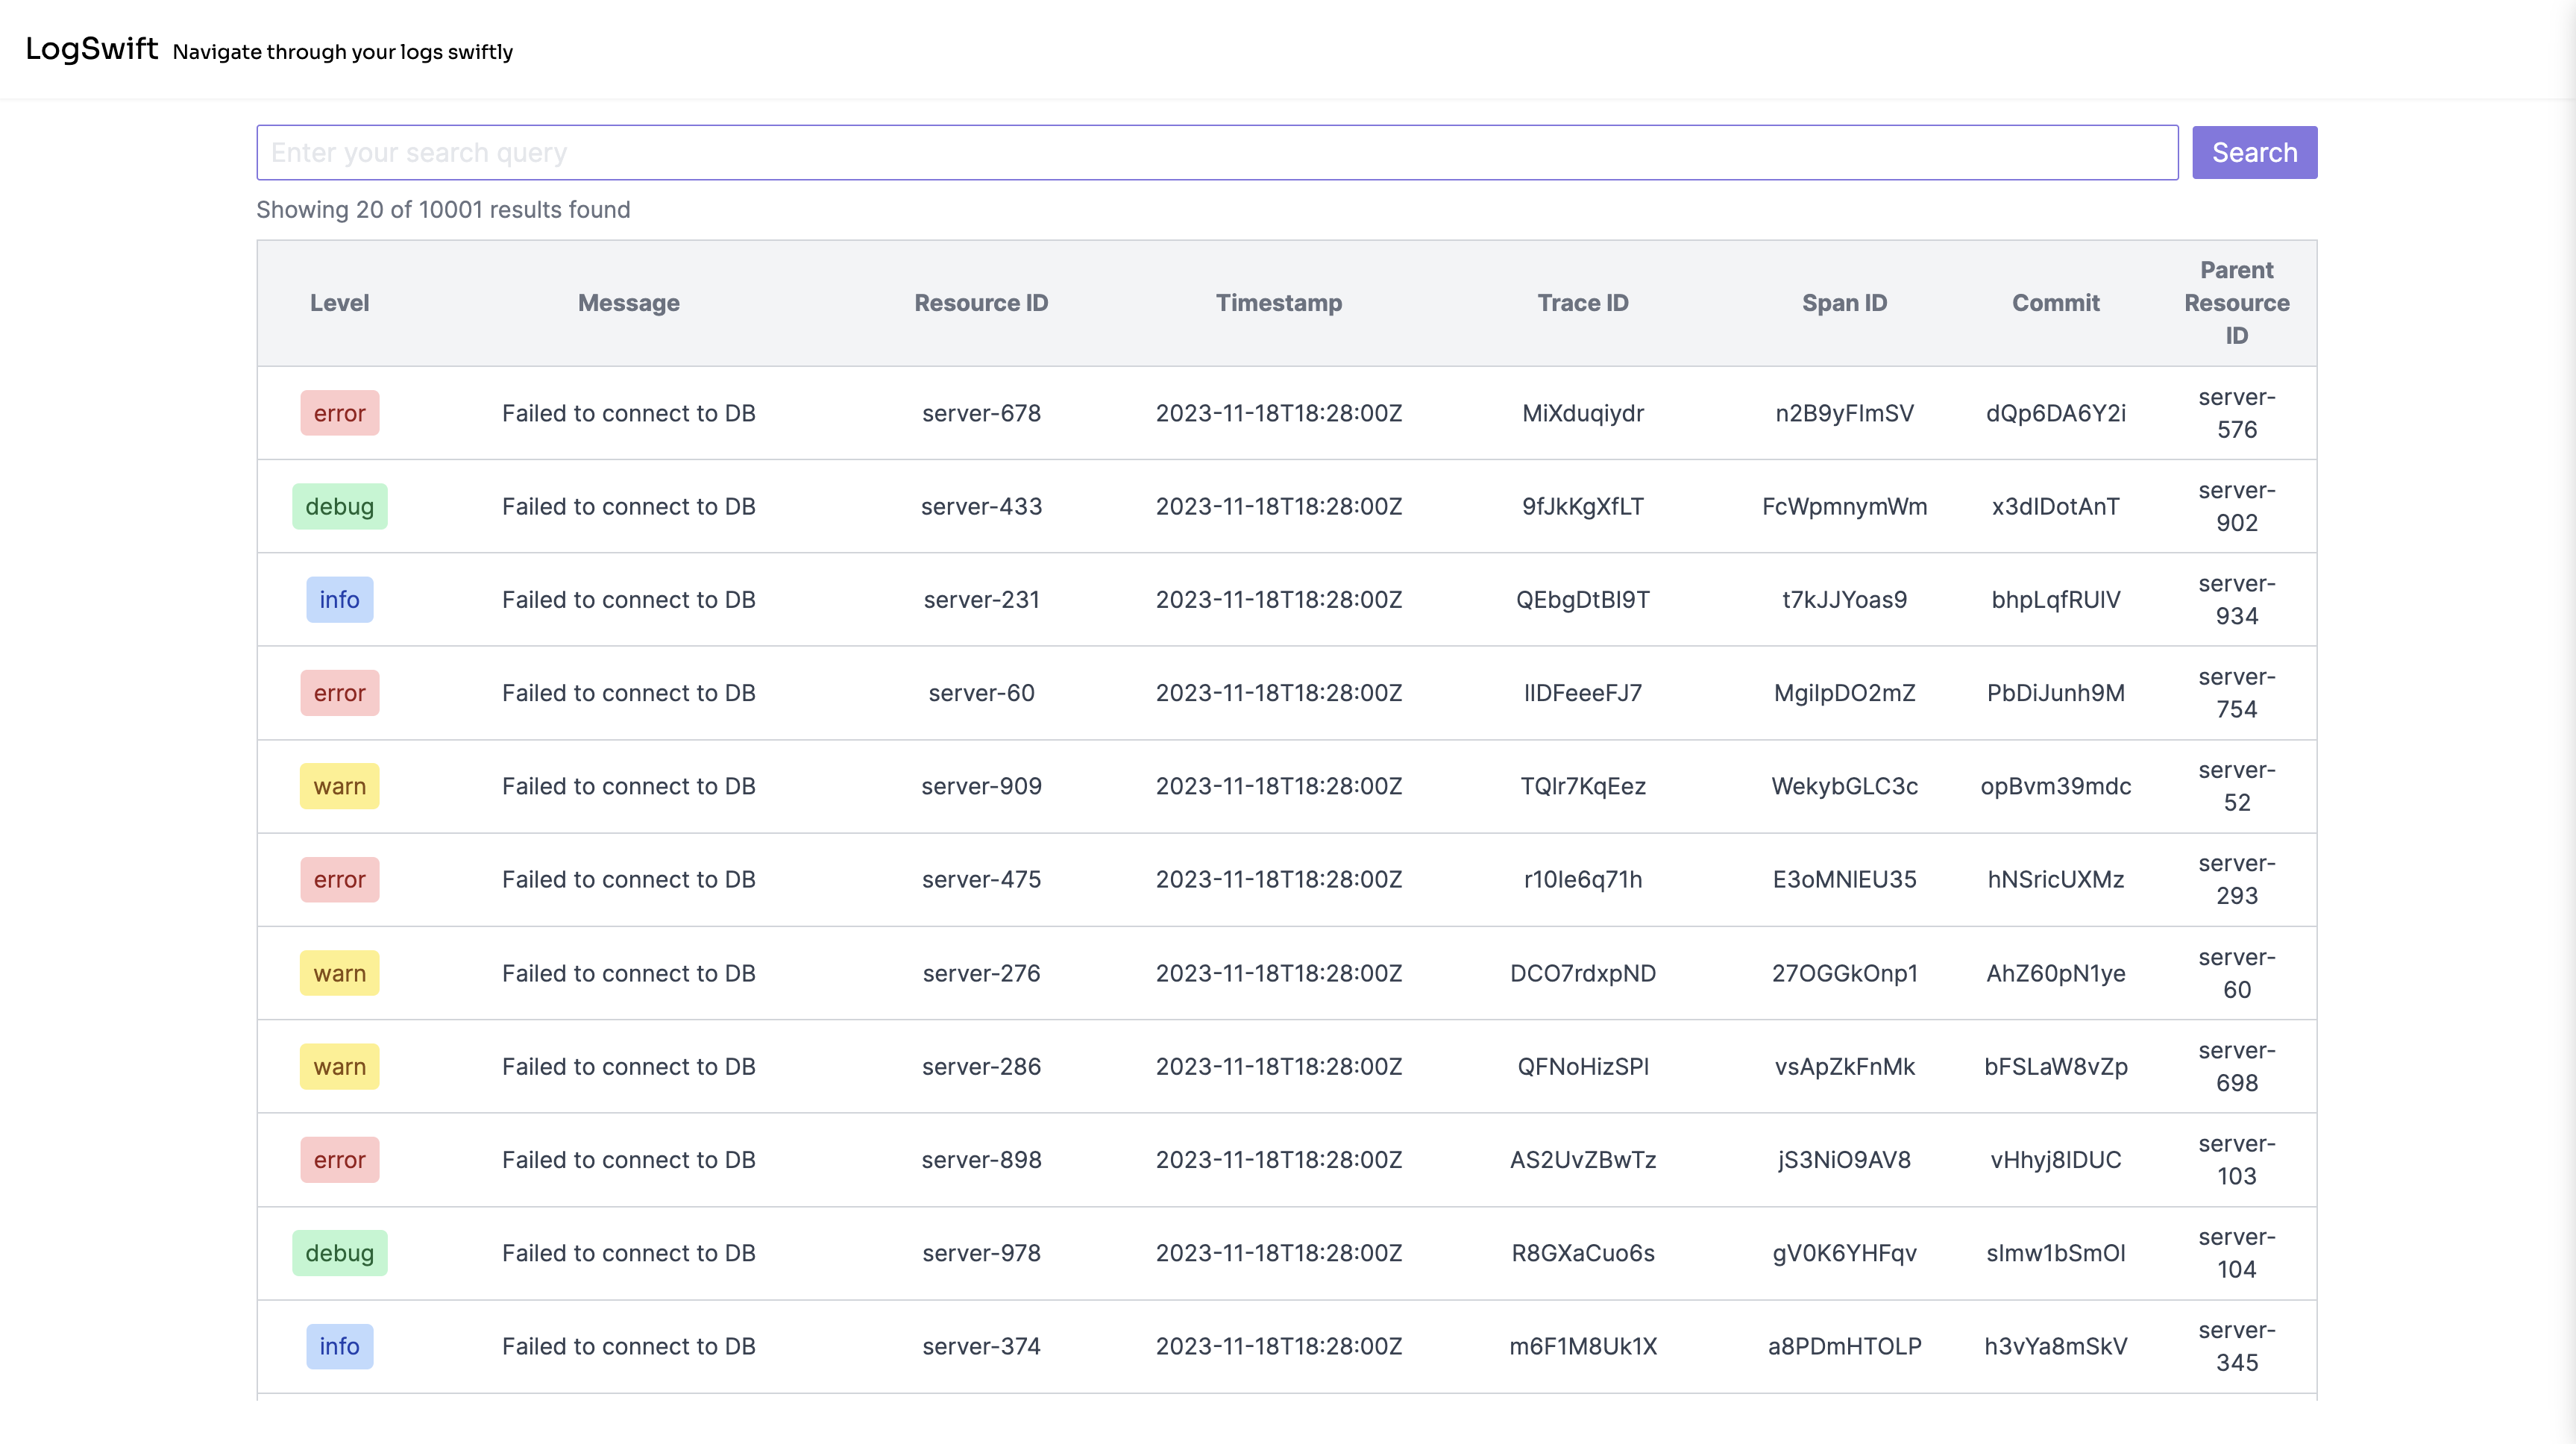Viewport: 2576px width, 1444px height.
Task: Click the warn badge in server-276 row
Action: point(339,973)
